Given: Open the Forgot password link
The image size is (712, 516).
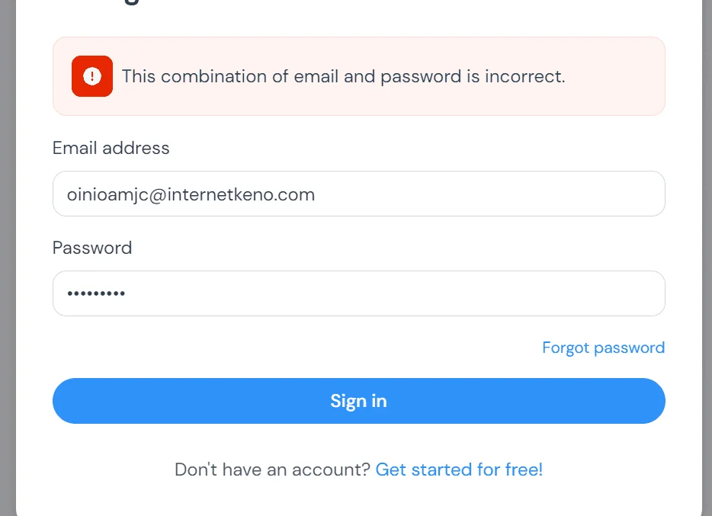Looking at the screenshot, I should pos(604,348).
